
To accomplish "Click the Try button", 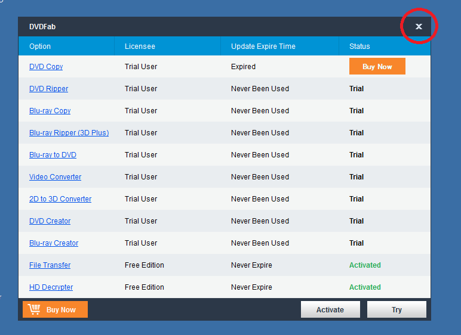I will tap(397, 309).
